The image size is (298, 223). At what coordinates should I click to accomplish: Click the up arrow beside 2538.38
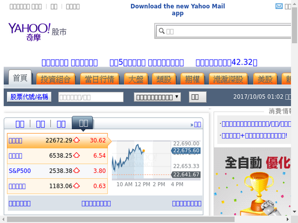(x=77, y=170)
